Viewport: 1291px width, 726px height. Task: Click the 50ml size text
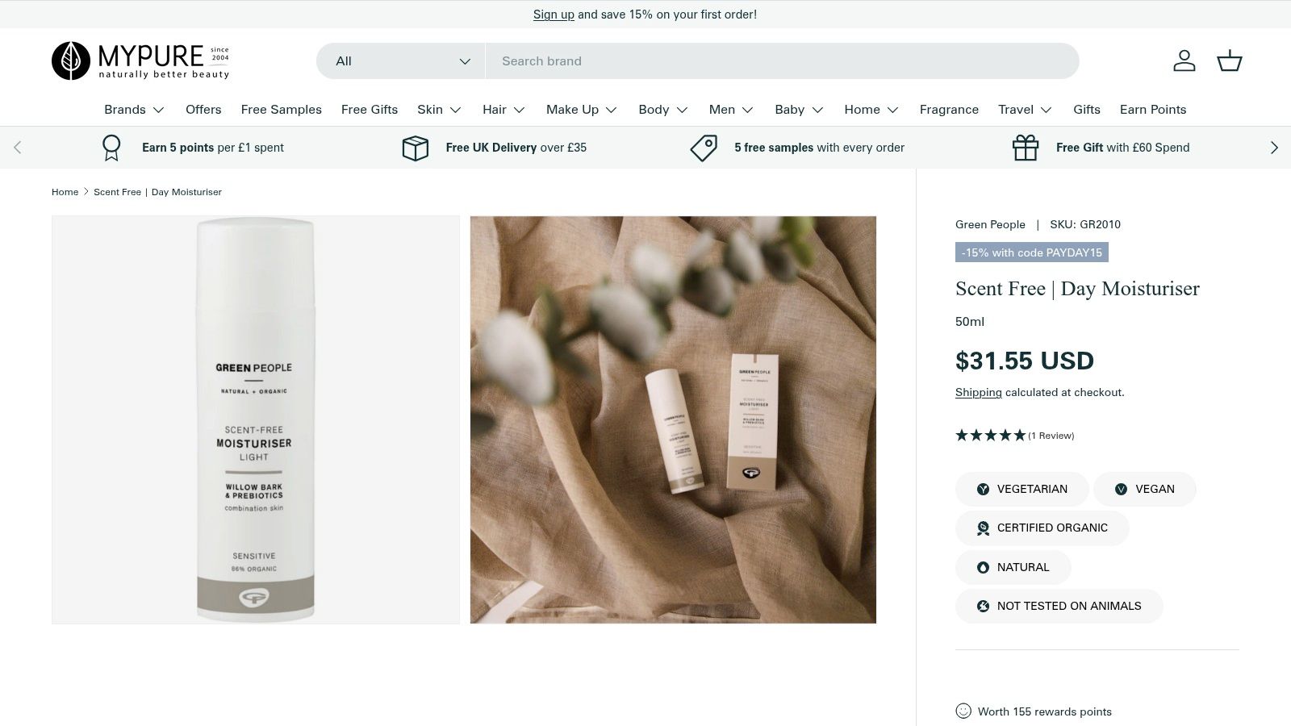coord(970,321)
